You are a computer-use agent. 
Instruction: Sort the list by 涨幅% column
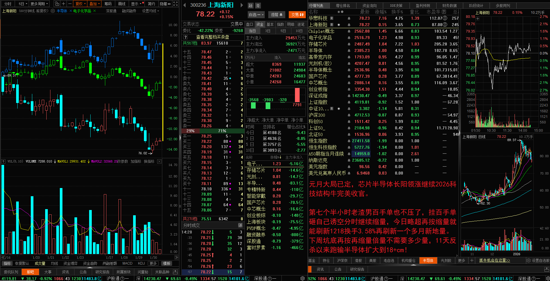[x=381, y=12]
